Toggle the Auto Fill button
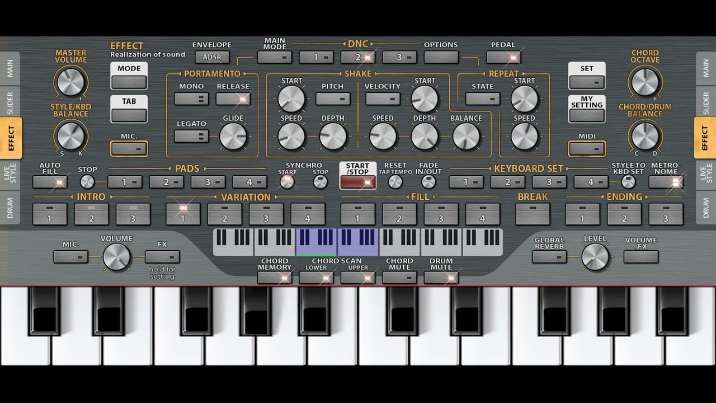This screenshot has height=403, width=716. [50, 182]
